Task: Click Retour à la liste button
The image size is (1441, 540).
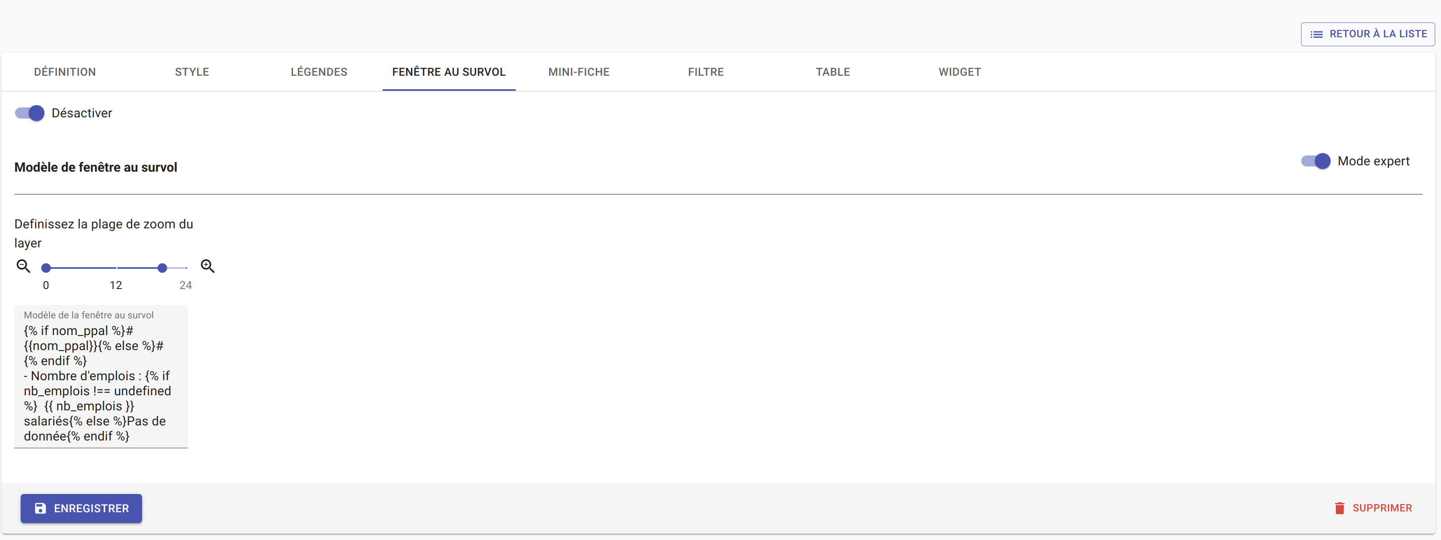Action: 1368,34
